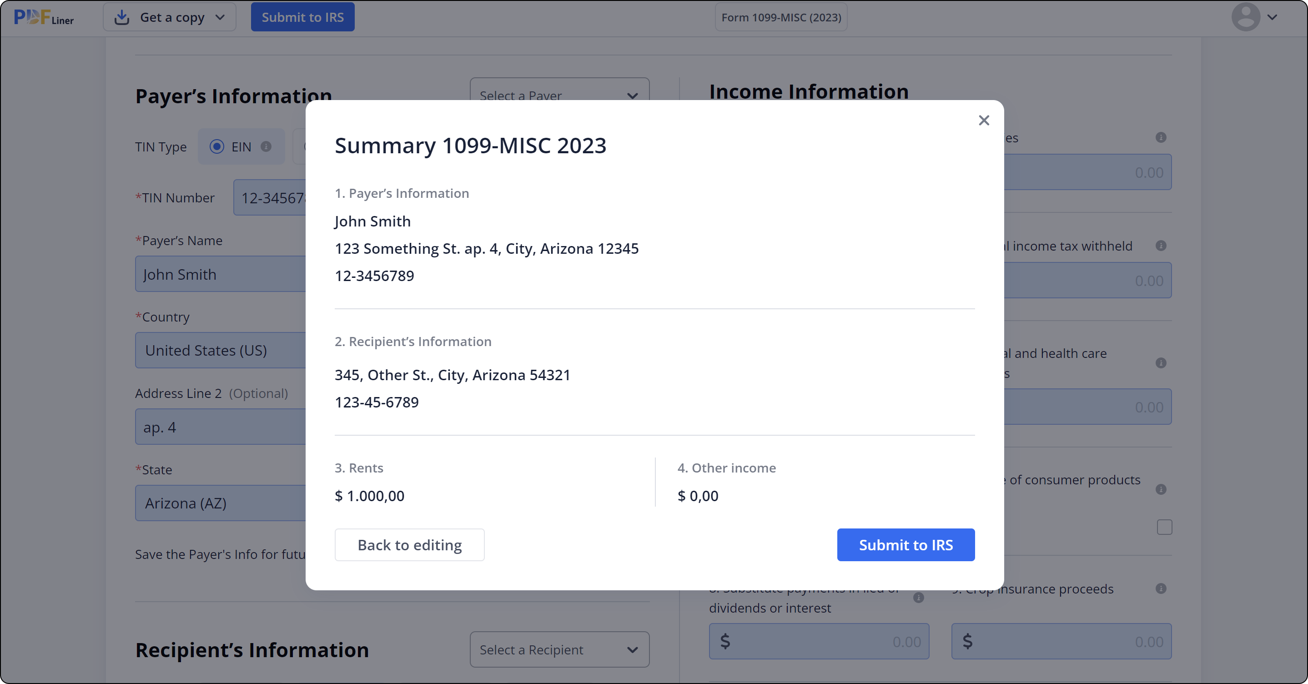Screen dimensions: 1308x684
Task: Click the chevron next to user profile
Action: [1272, 17]
